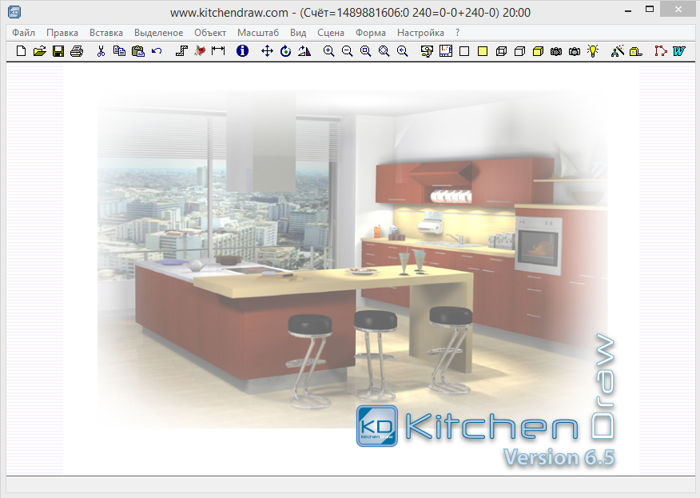Zoom in with the plus magnifier
Viewport: 700px width, 498px height.
coord(329,51)
